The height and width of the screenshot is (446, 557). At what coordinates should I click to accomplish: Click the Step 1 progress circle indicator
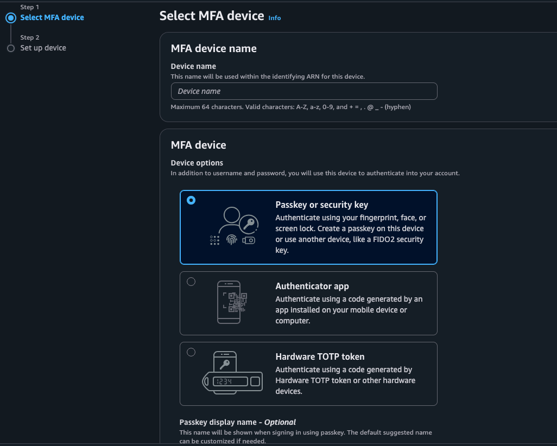click(10, 17)
